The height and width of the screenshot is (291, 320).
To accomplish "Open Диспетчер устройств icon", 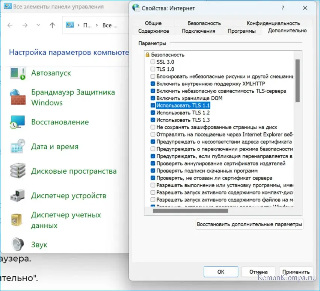I will pyautogui.click(x=18, y=196).
